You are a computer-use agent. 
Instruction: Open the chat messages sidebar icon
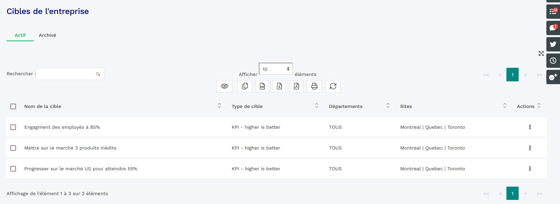(553, 28)
